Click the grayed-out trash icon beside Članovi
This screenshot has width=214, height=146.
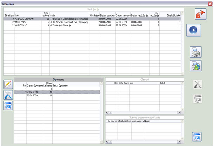[x=198, y=99]
